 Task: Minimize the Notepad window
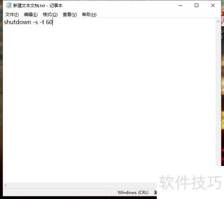point(181,5)
